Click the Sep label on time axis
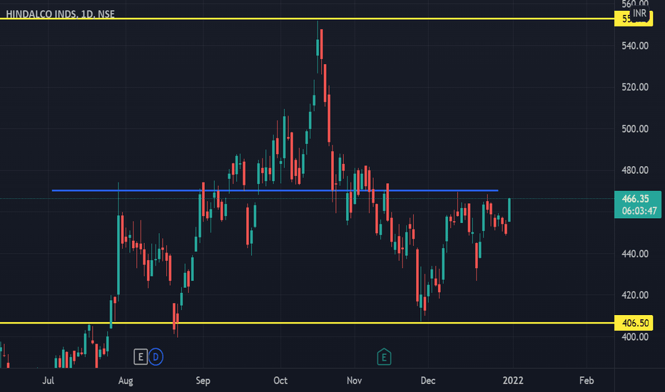This screenshot has width=665, height=392. pos(203,381)
